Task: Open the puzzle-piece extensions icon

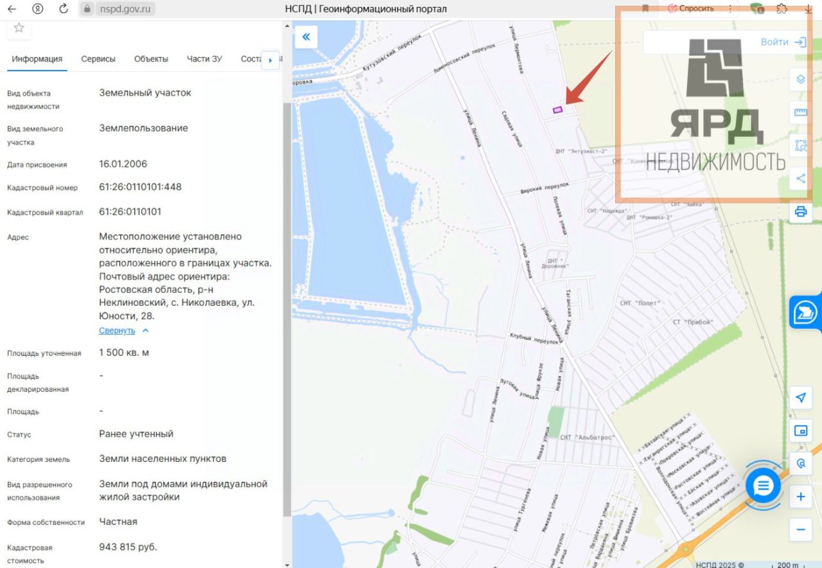Action: point(782,8)
